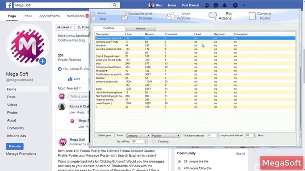This screenshot has width=305, height=171.
Task: Open Info and Ads in sidebar
Action: pos(16,136)
